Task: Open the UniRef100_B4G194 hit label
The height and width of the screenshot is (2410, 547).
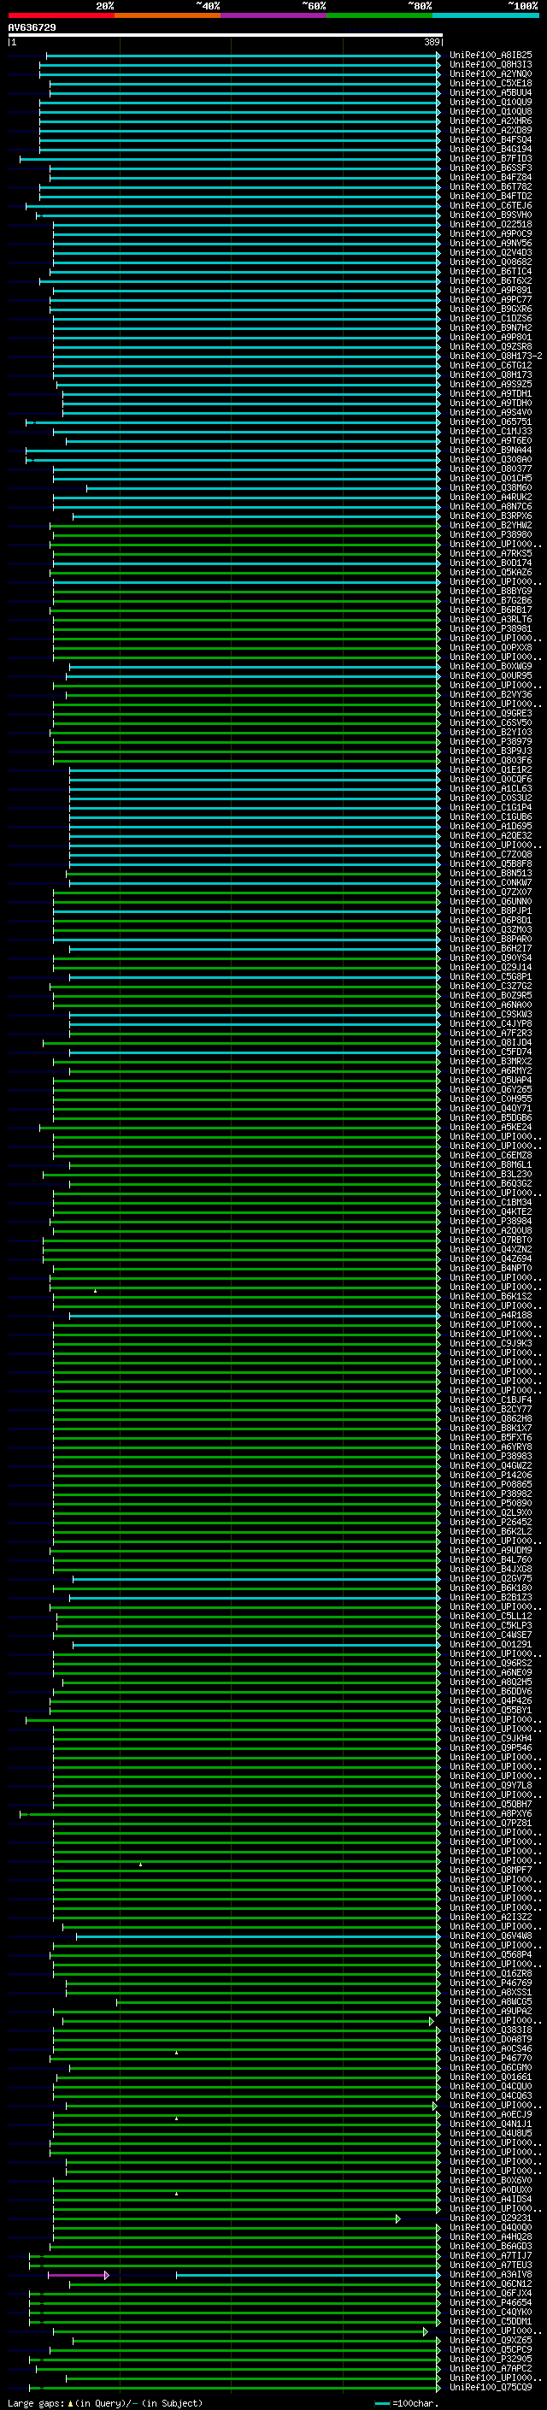Action: (x=490, y=150)
